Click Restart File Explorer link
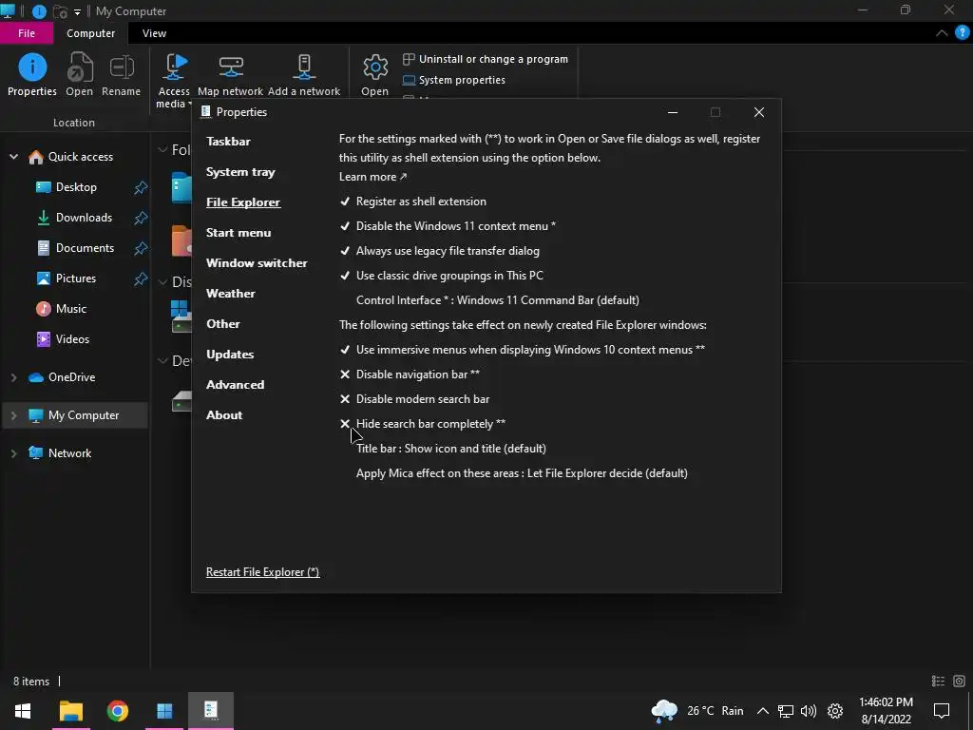This screenshot has height=730, width=973. pos(262,571)
